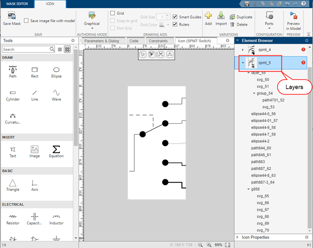Select the path883 element

pyautogui.click(x=258, y=162)
